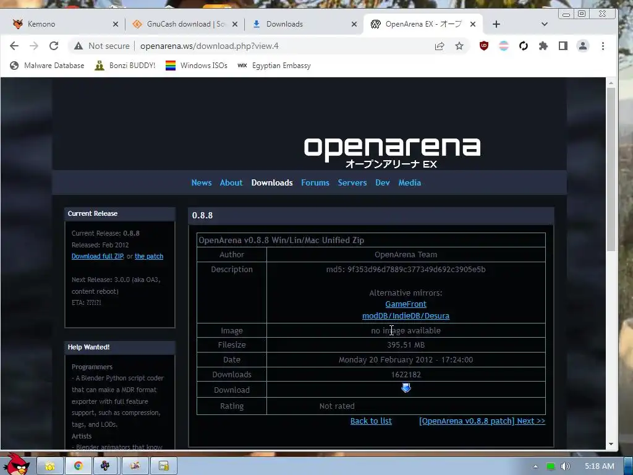Reload the OpenArena page
This screenshot has width=633, height=475.
point(54,46)
